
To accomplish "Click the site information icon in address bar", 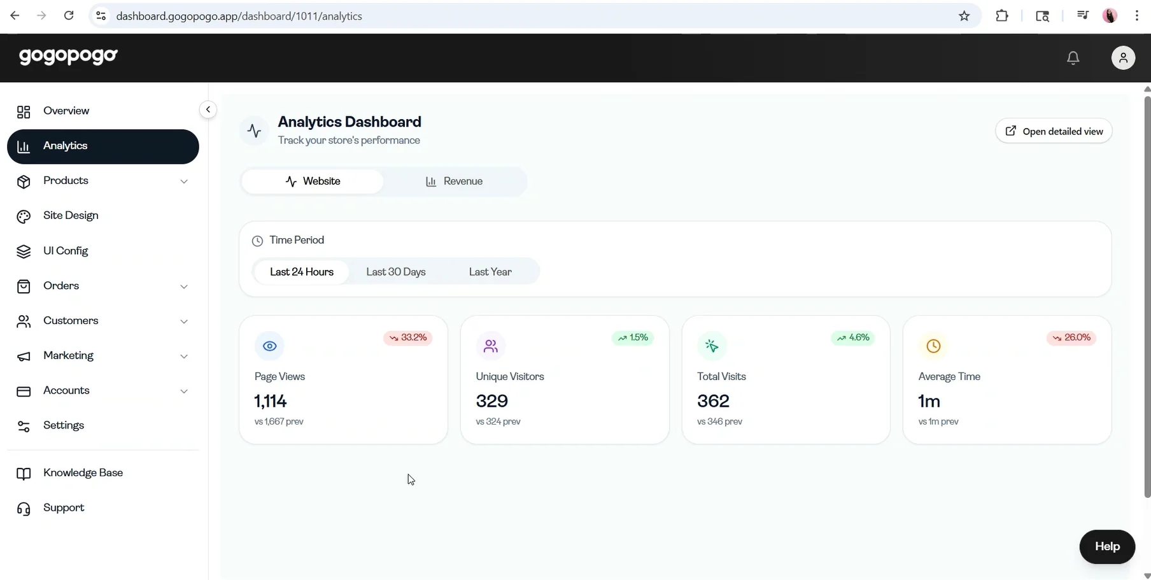I will point(101,16).
